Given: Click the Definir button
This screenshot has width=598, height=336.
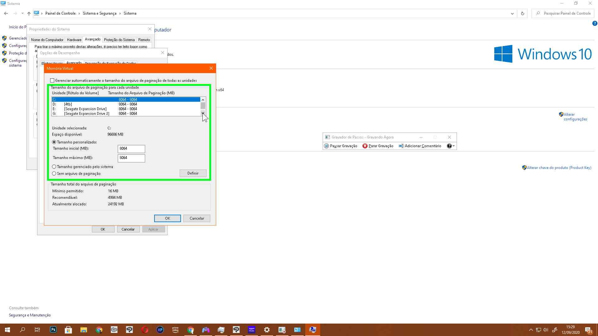Looking at the screenshot, I should (x=193, y=173).
